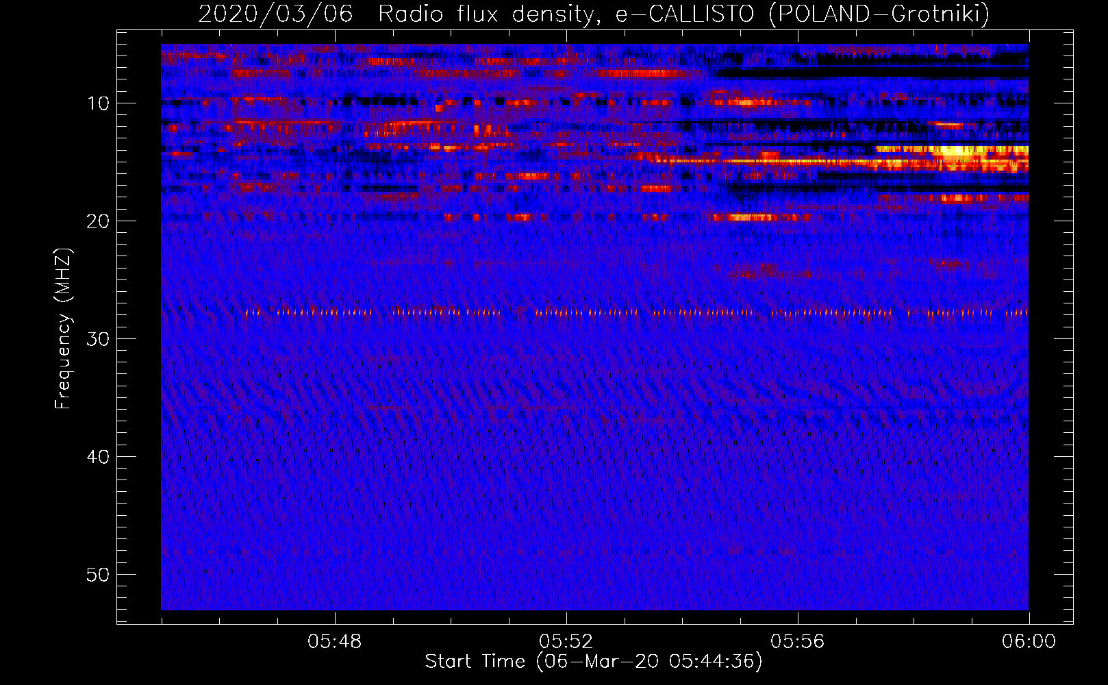Click the 05:48 time tick label
The image size is (1108, 685).
point(335,642)
